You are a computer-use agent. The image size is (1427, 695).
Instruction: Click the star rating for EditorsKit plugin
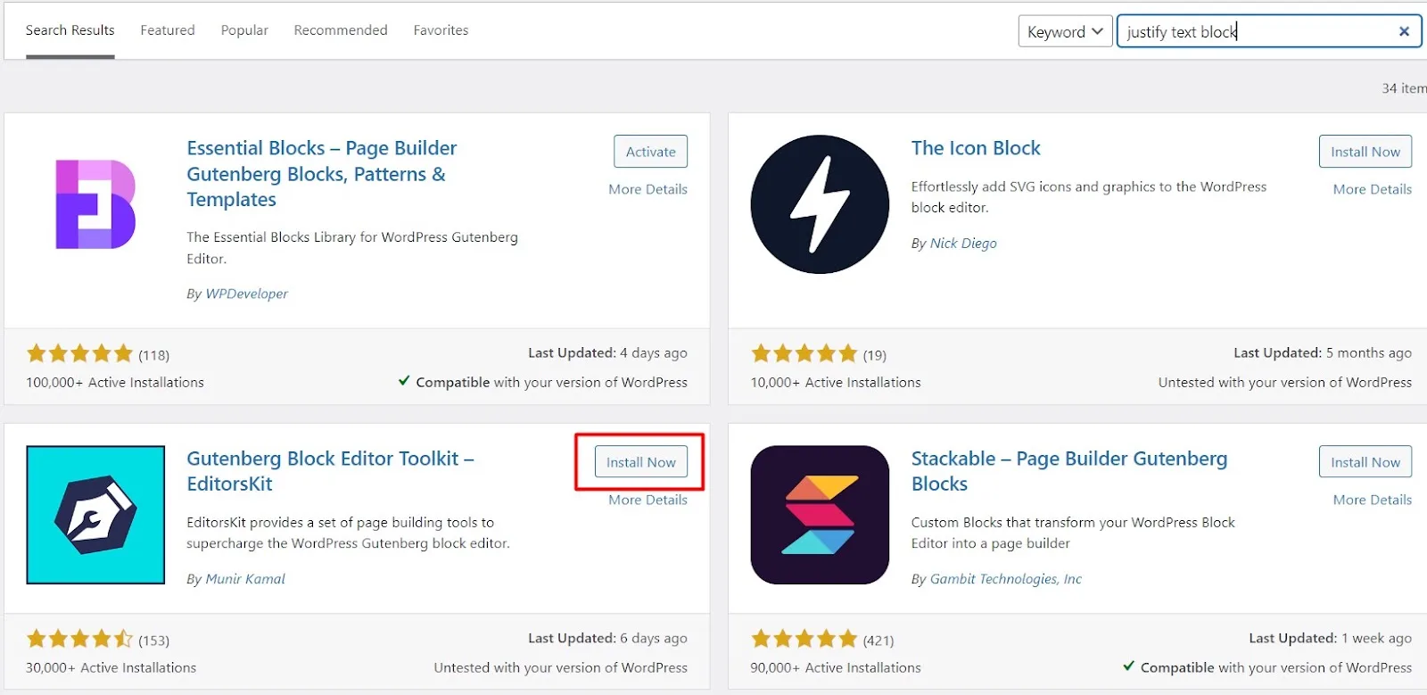coord(79,639)
